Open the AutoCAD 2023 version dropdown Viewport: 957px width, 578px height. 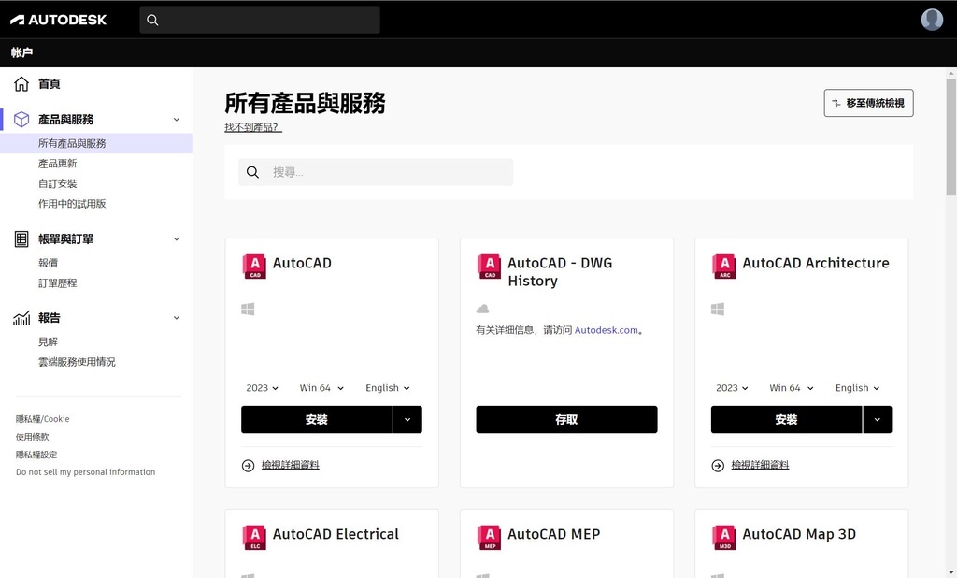coord(262,388)
